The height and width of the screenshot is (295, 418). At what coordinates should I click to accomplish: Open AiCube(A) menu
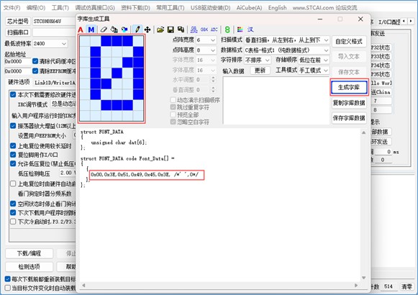(249, 8)
